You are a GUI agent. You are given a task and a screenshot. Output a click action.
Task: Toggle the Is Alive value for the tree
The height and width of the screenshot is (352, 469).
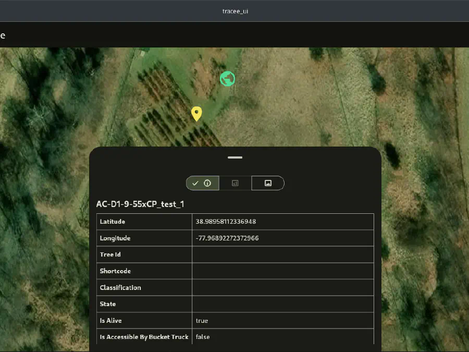pyautogui.click(x=281, y=320)
